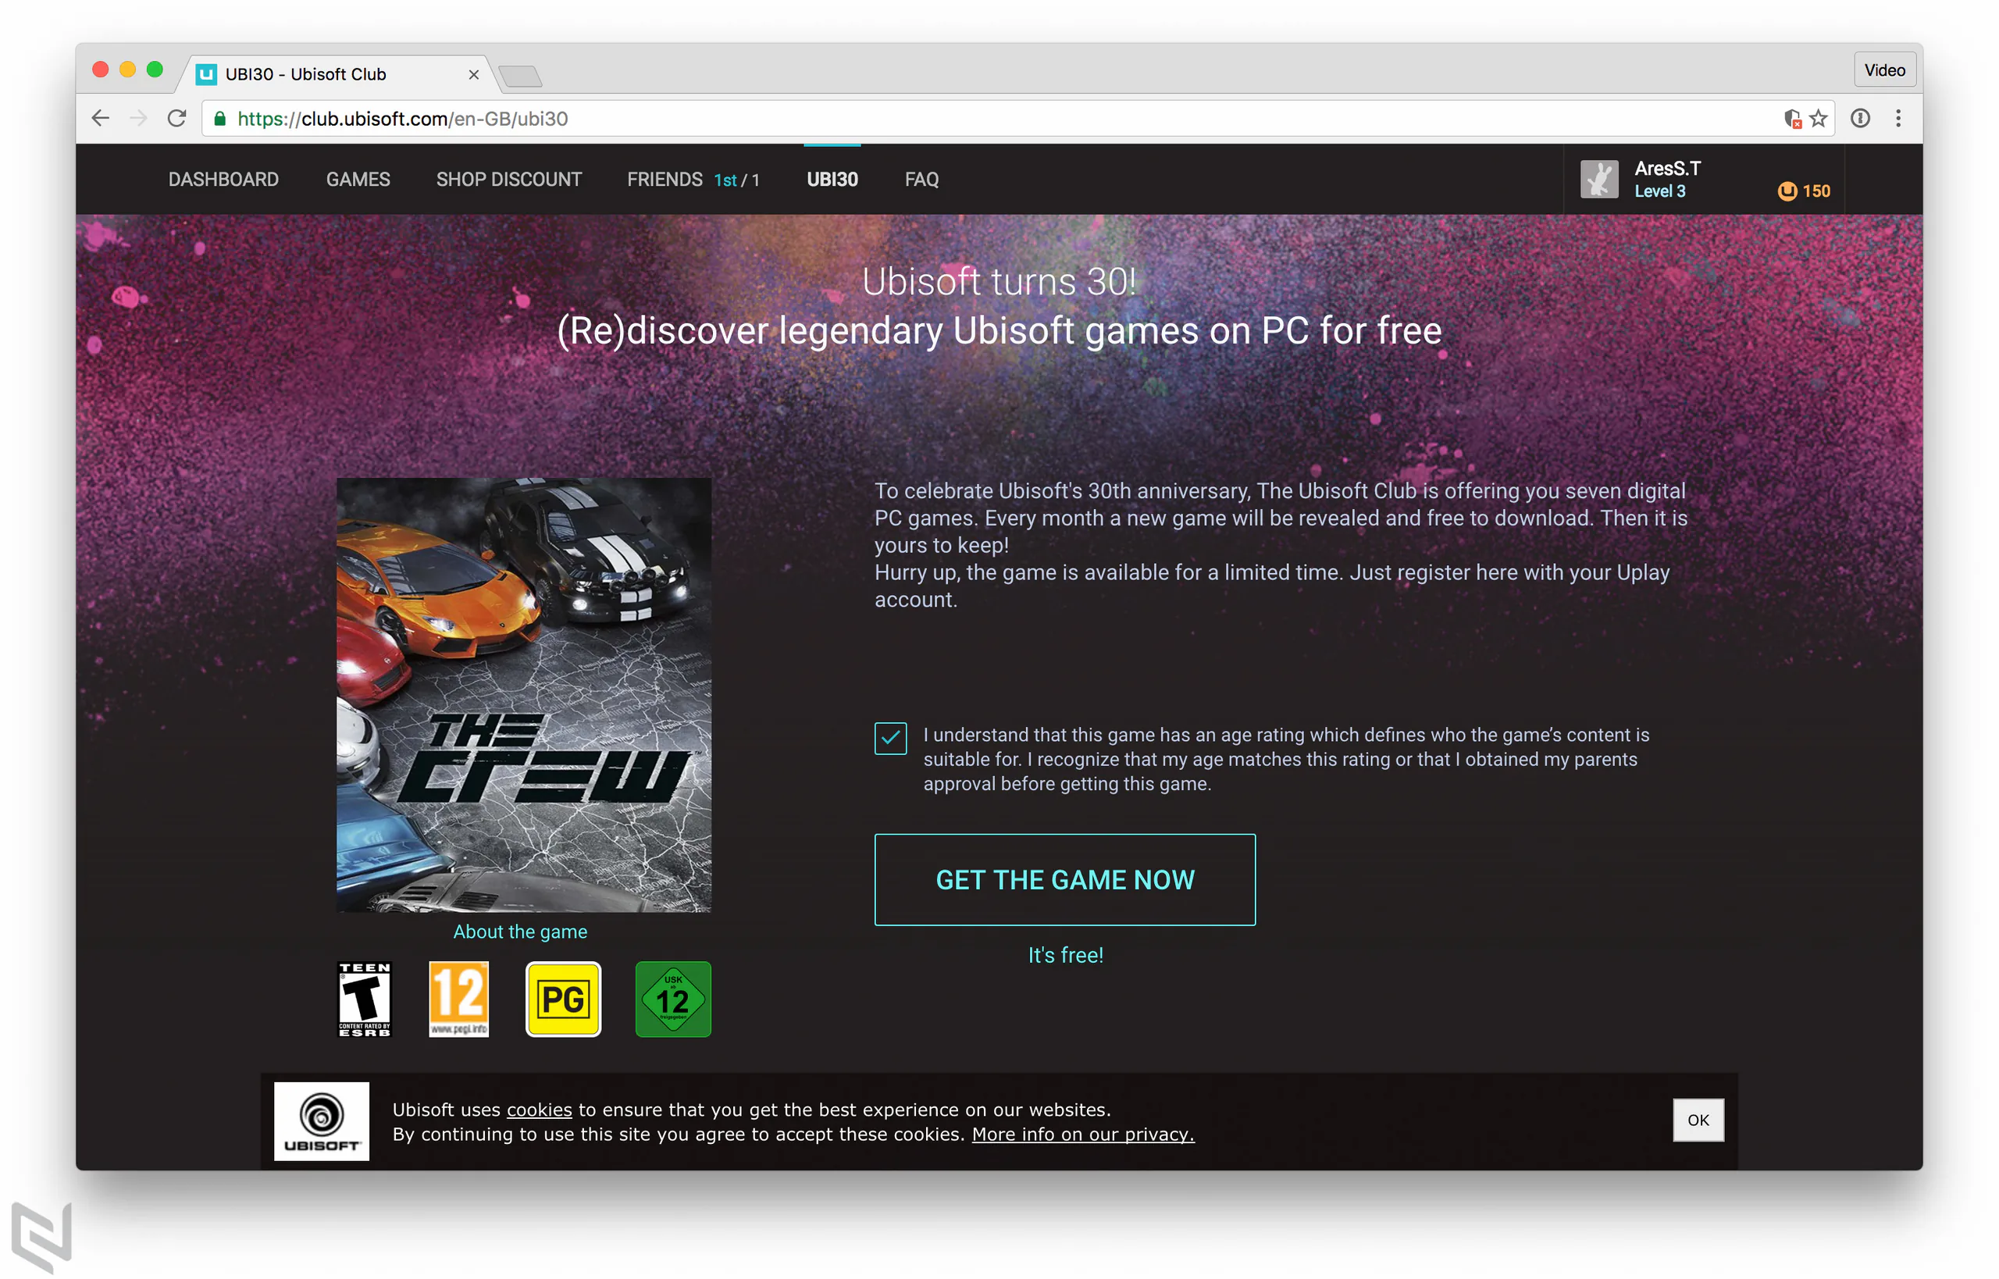
Task: Click the Ubisoft logo in the cookie banner
Action: tap(322, 1121)
